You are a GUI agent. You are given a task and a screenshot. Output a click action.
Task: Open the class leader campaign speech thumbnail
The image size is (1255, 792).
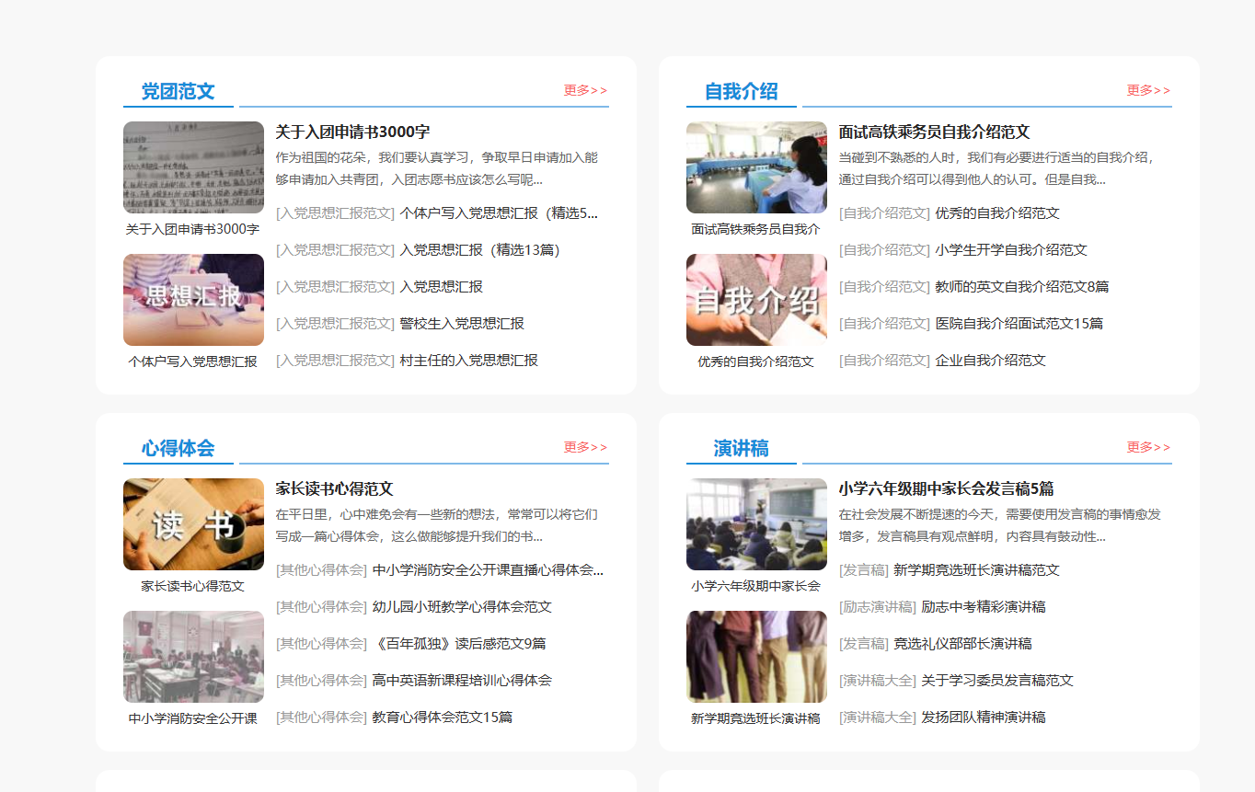(756, 657)
